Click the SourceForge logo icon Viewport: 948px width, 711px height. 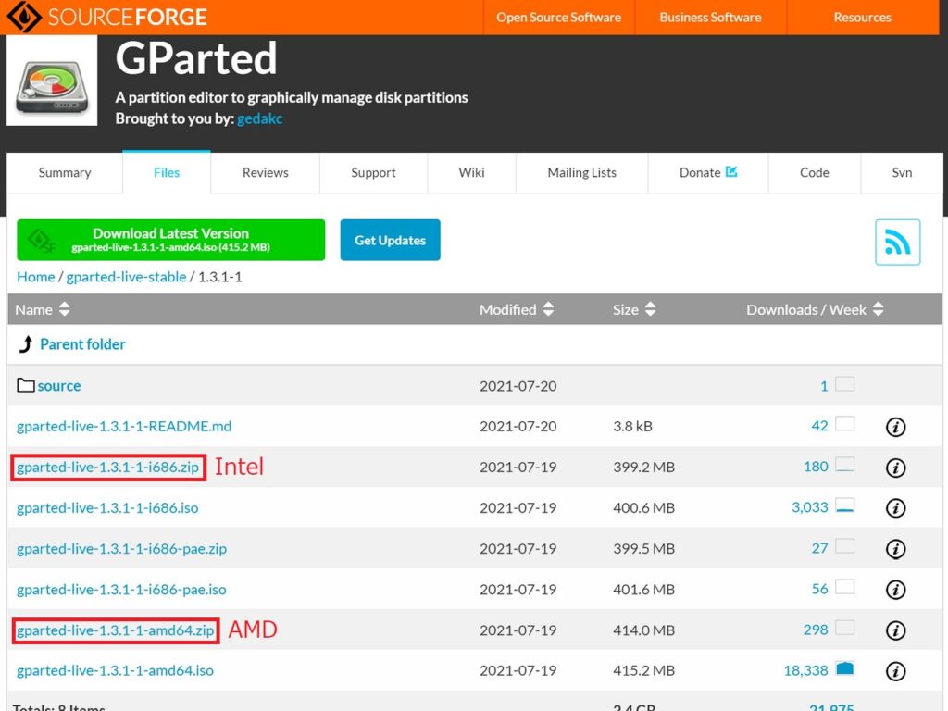click(x=24, y=17)
